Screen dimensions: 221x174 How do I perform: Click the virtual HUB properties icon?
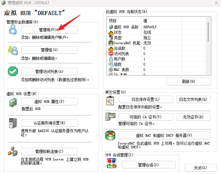(x=13, y=102)
